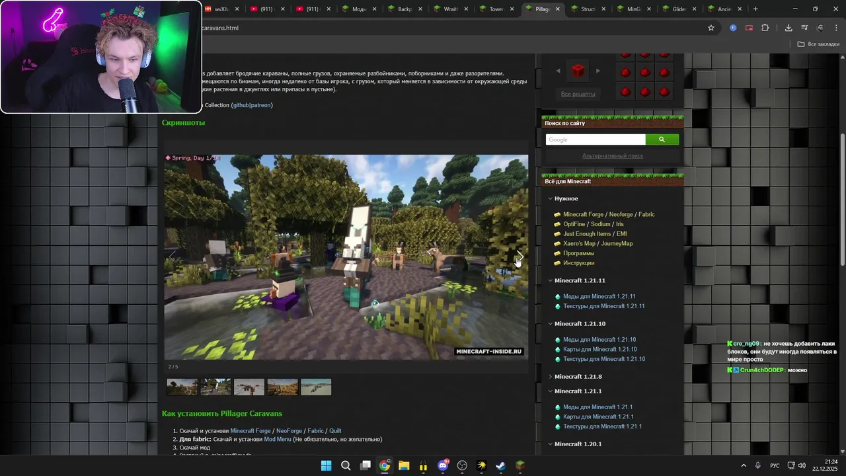846x476 pixels.
Task: Open Xaero's Map / JourneyMap link
Action: click(597, 243)
